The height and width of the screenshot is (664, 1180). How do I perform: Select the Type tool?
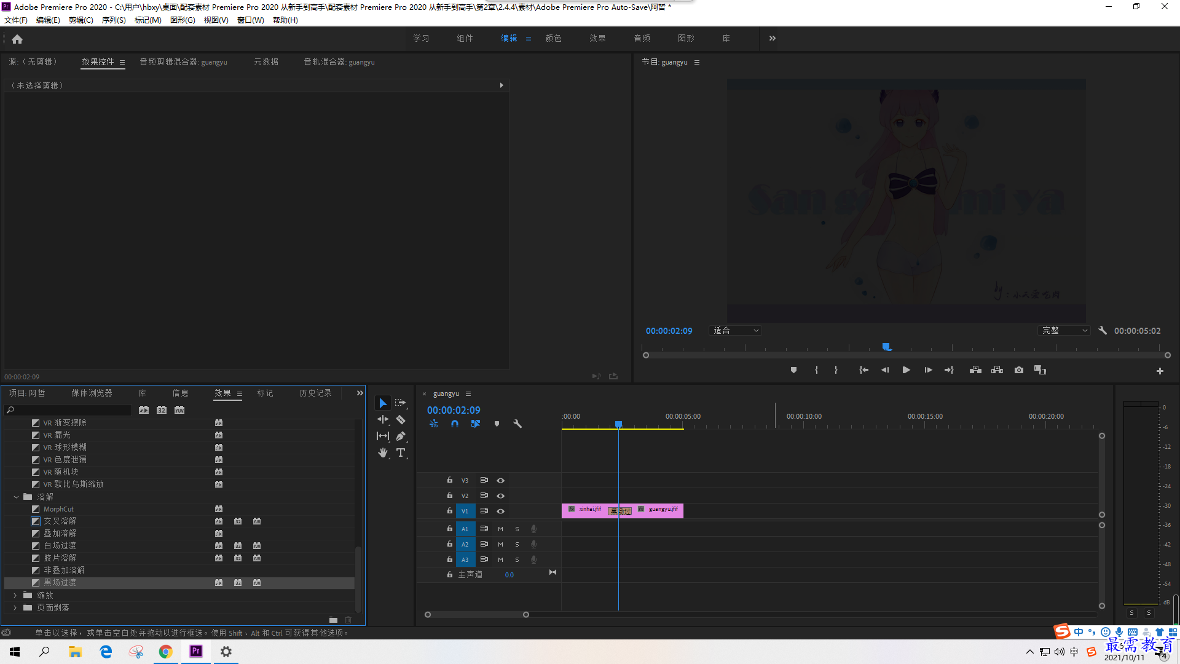401,453
